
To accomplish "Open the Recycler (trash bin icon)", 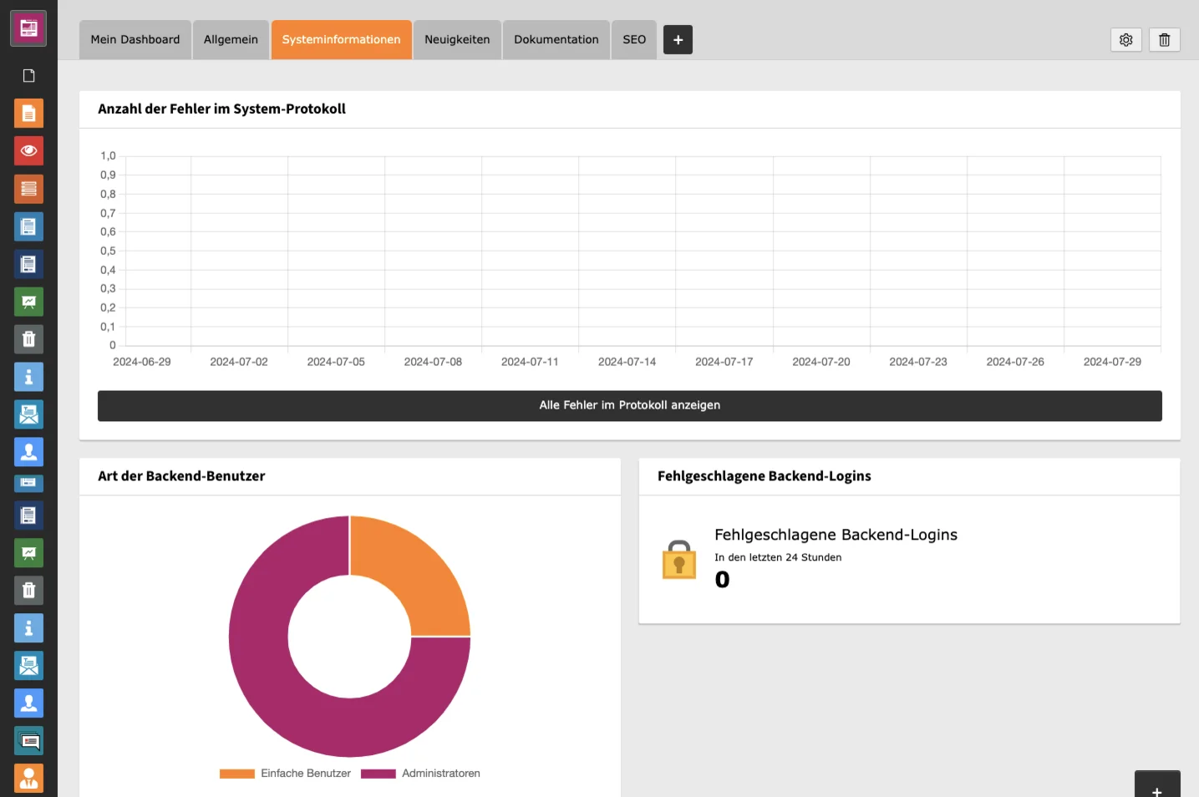I will [28, 339].
